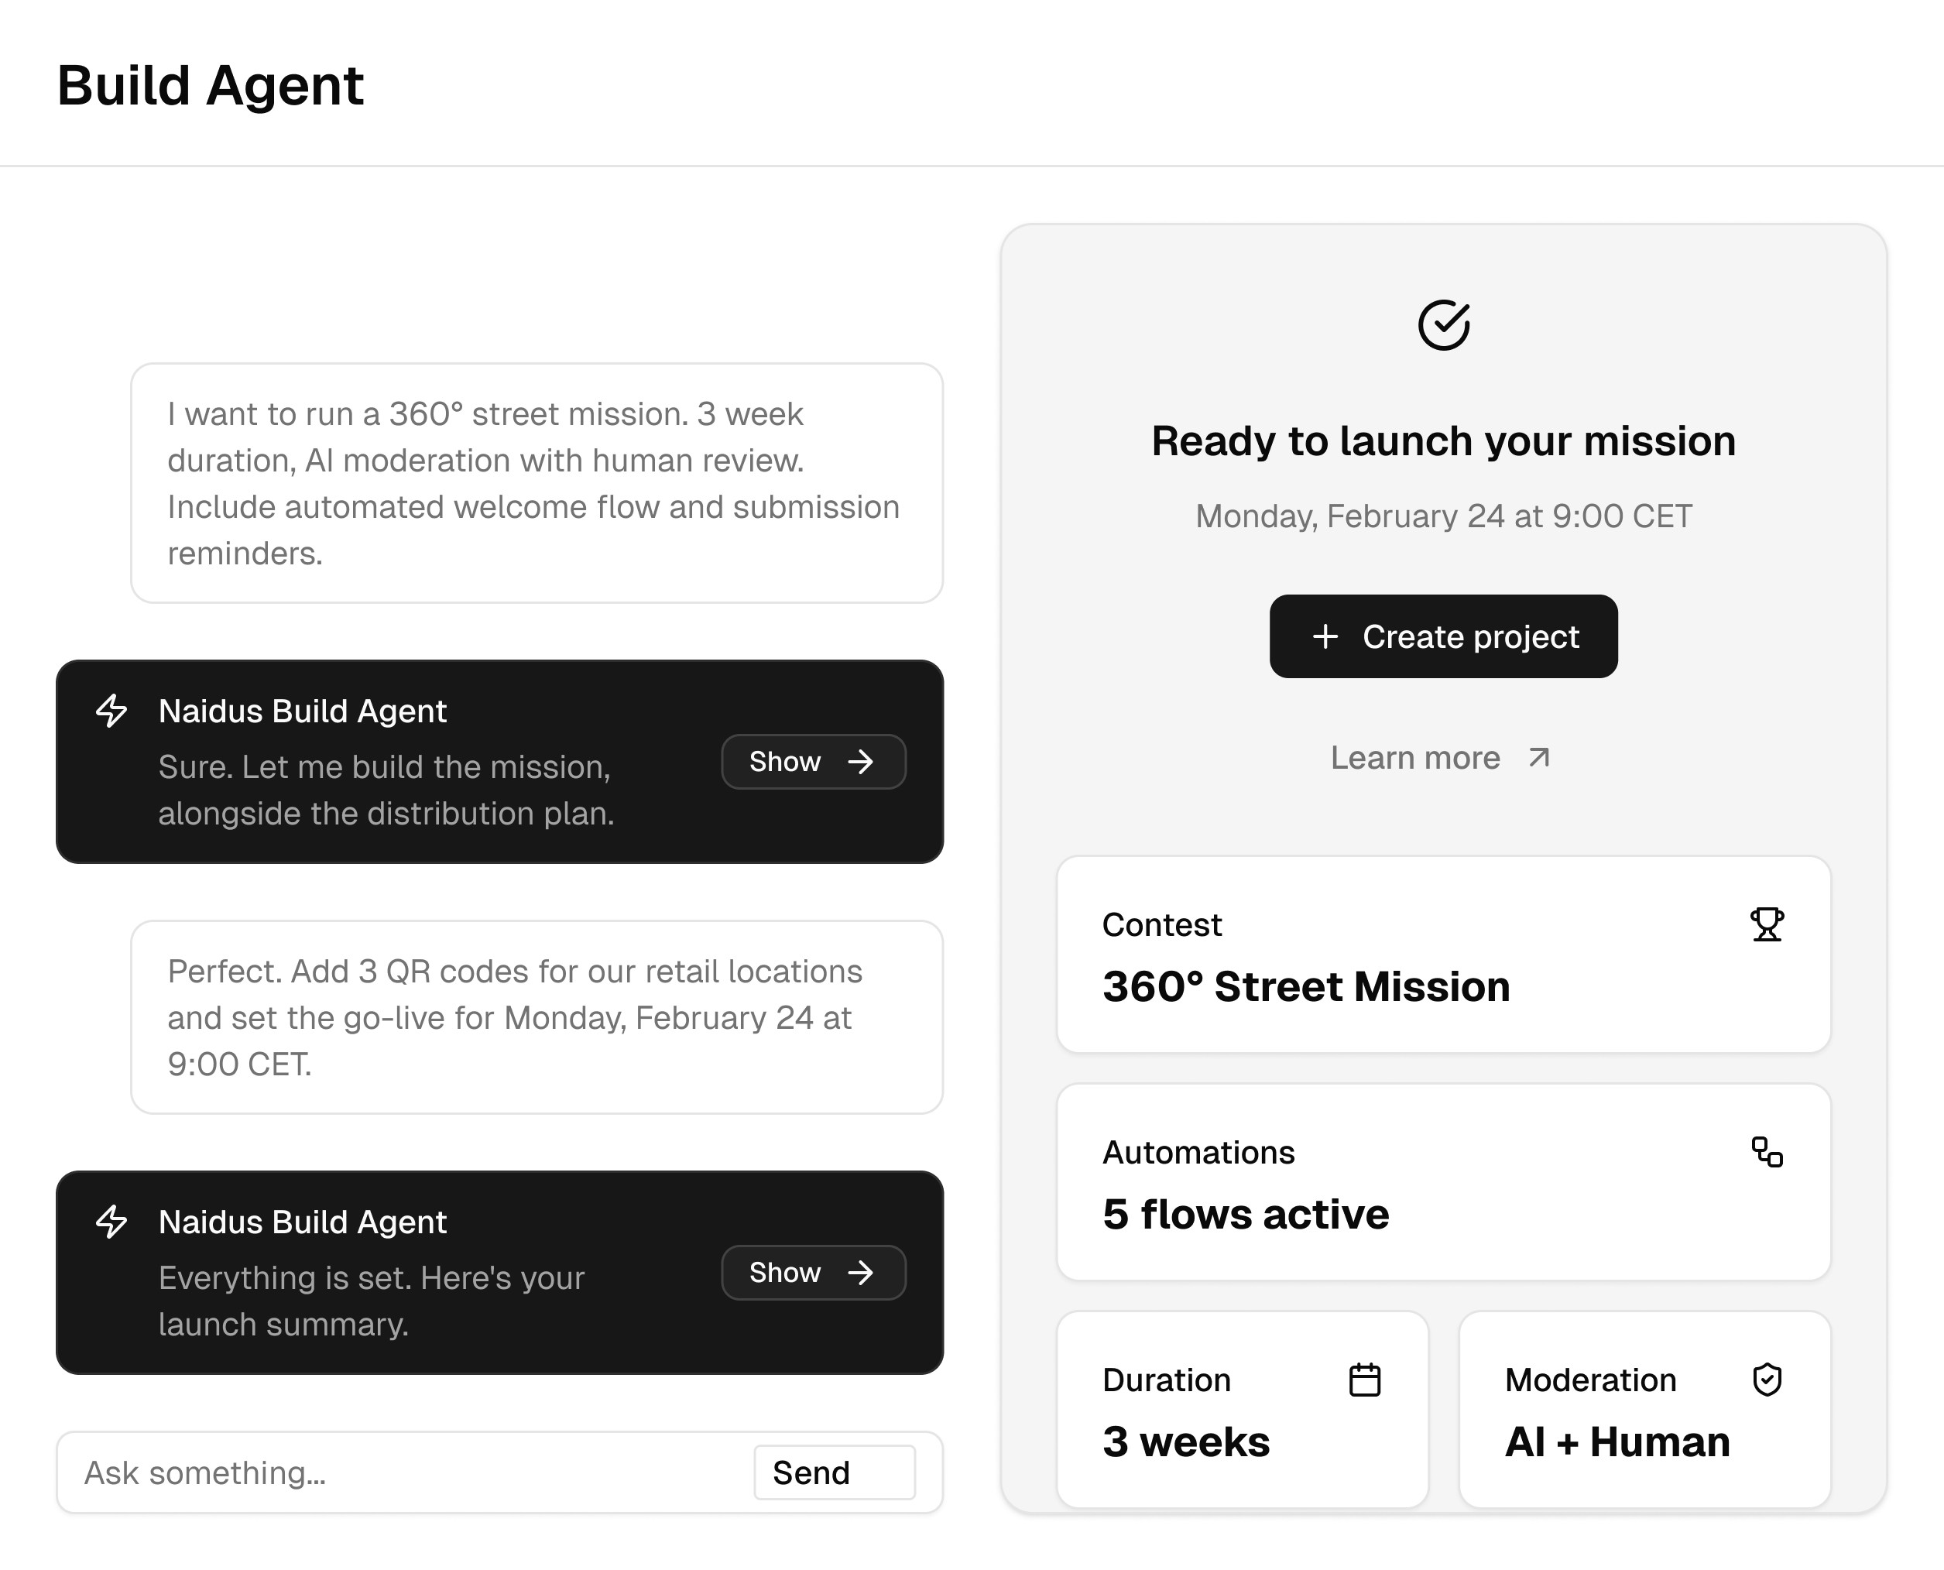Click the calendar icon in Duration card
The height and width of the screenshot is (1570, 1944).
click(x=1363, y=1380)
